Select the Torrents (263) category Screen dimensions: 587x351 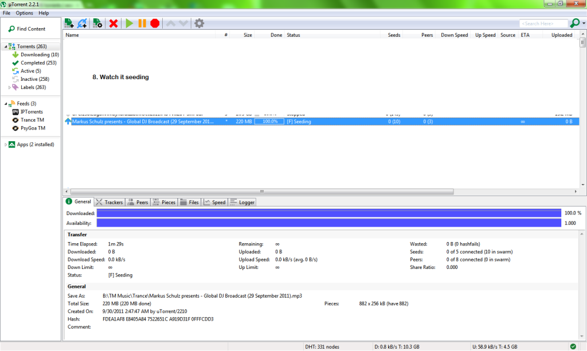coord(32,46)
